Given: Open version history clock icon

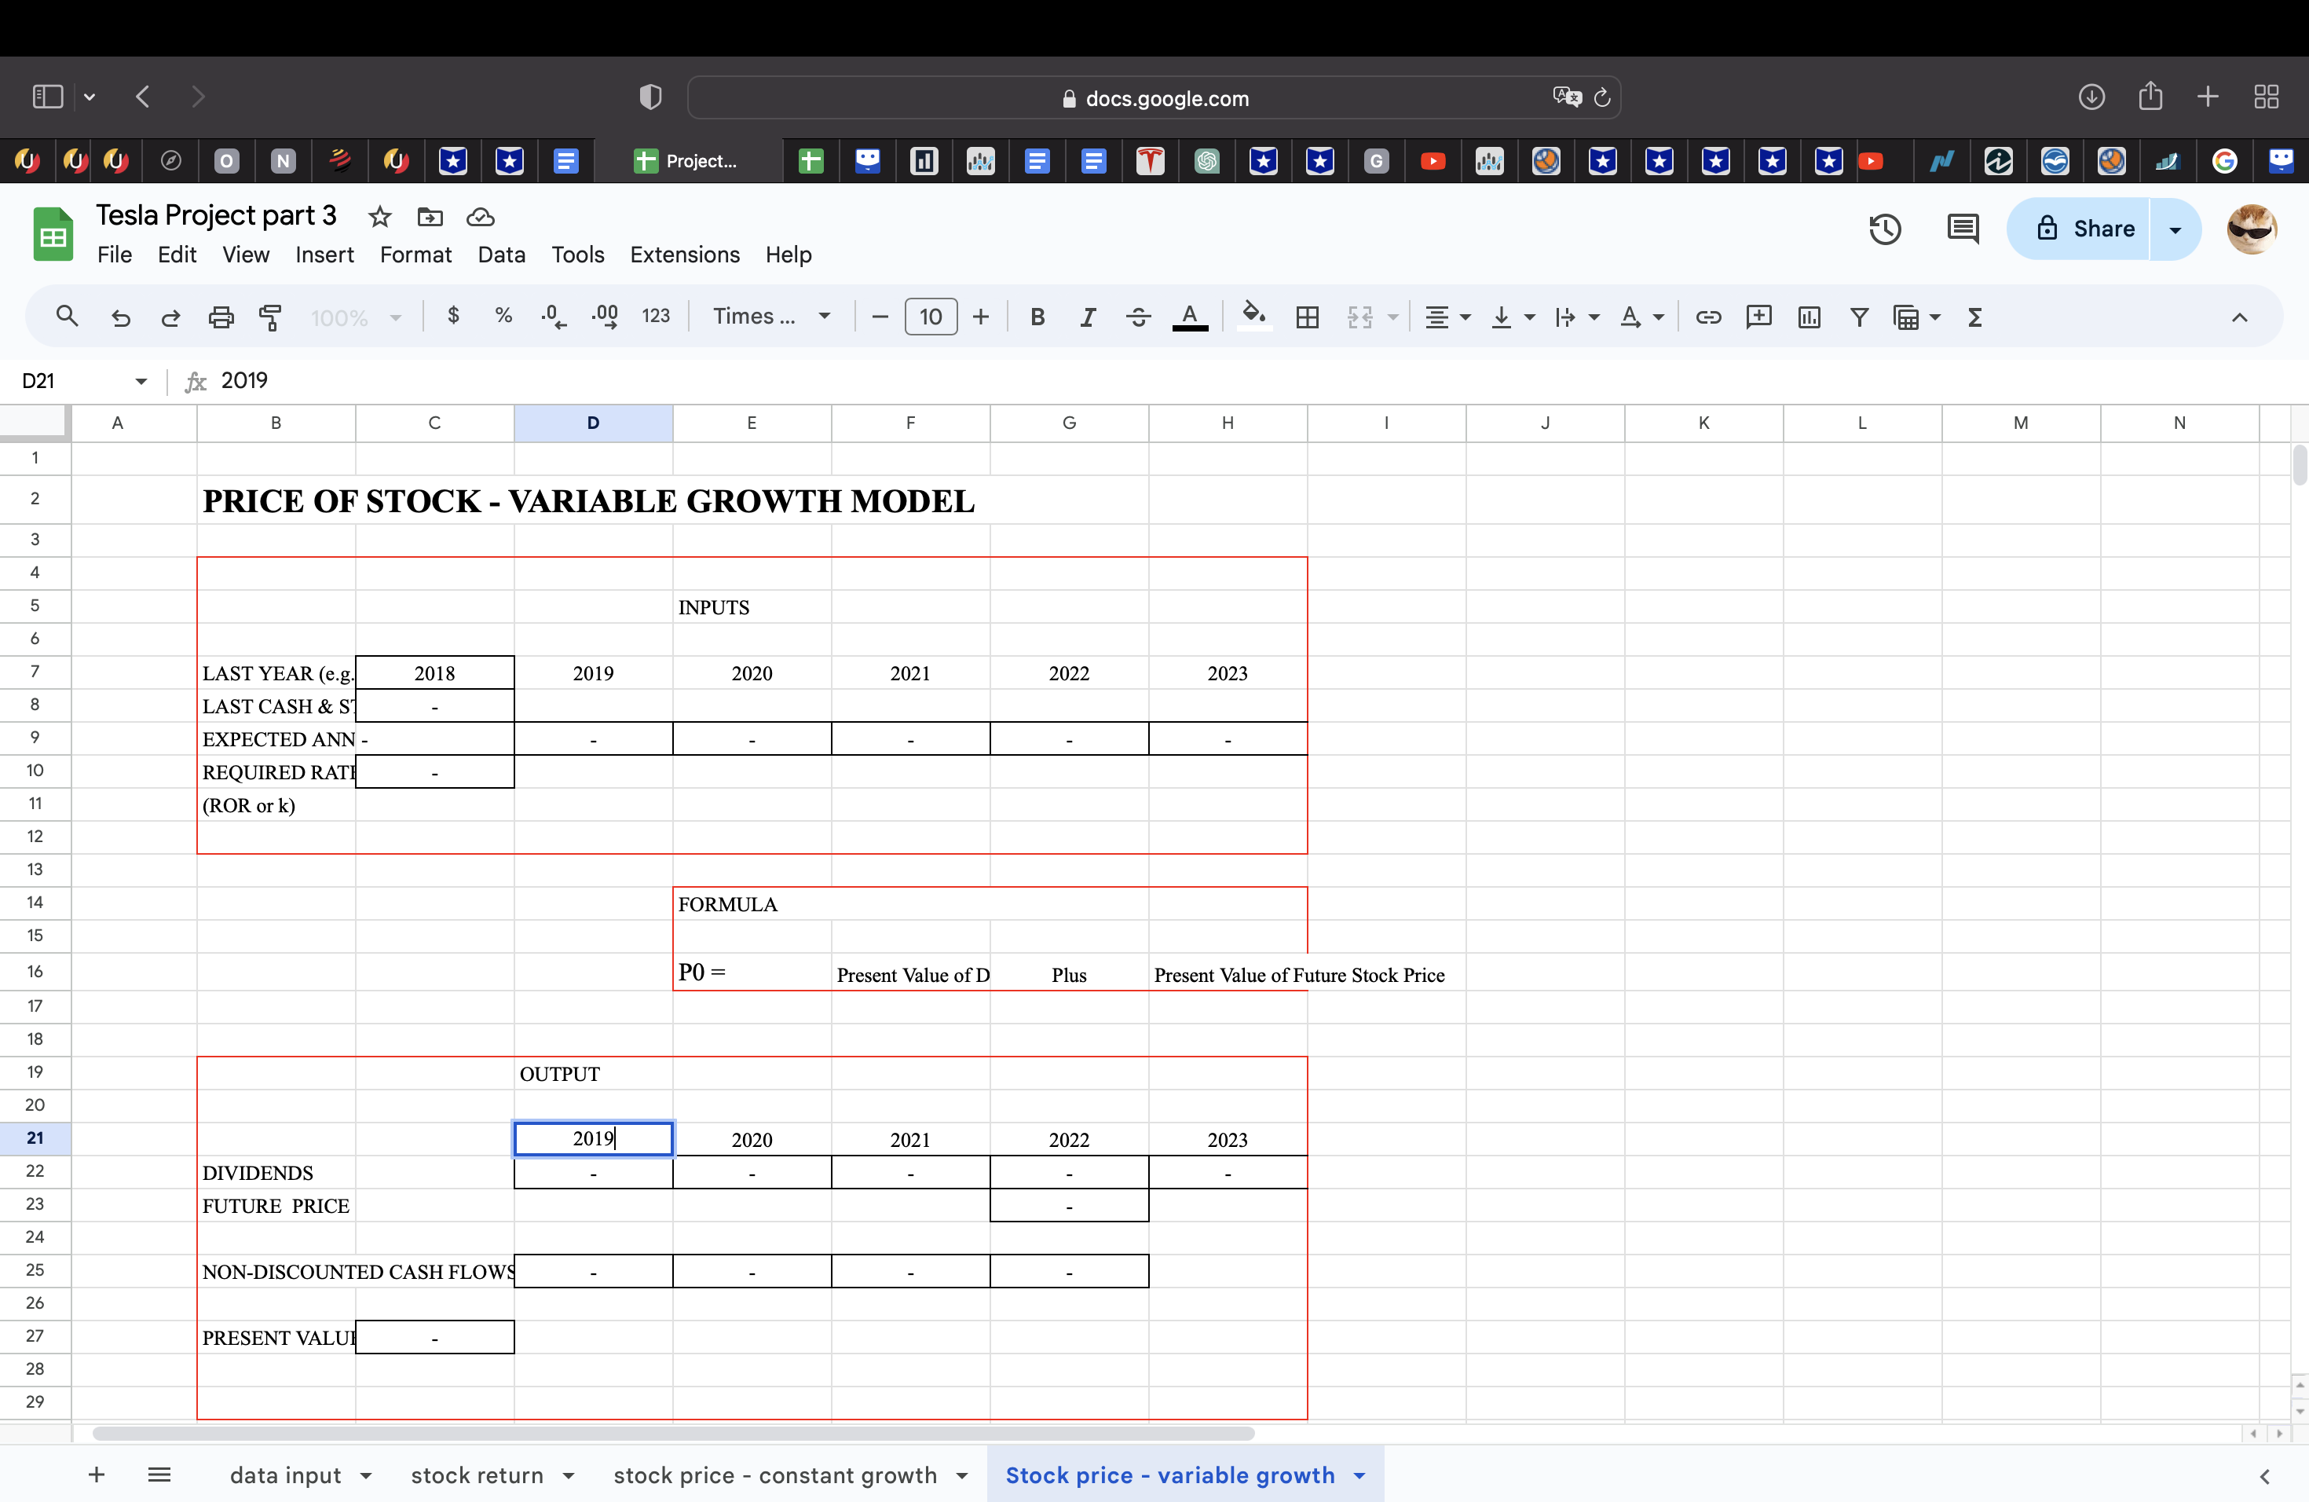Looking at the screenshot, I should click(1884, 229).
